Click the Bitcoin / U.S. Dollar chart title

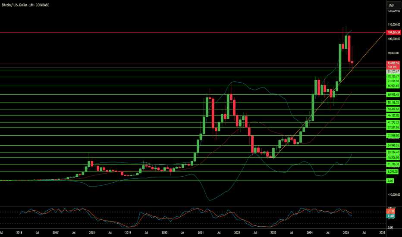coord(25,5)
